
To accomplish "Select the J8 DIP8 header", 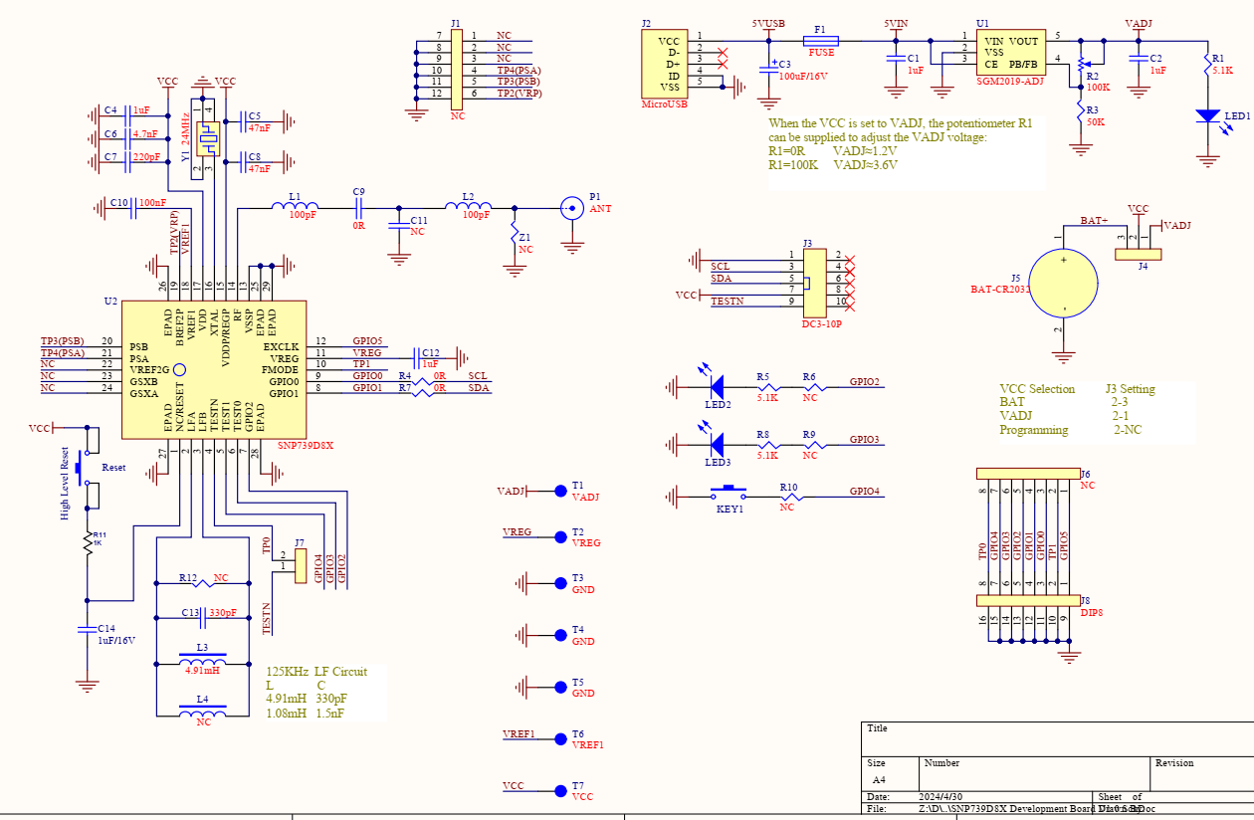I will coord(1027,601).
